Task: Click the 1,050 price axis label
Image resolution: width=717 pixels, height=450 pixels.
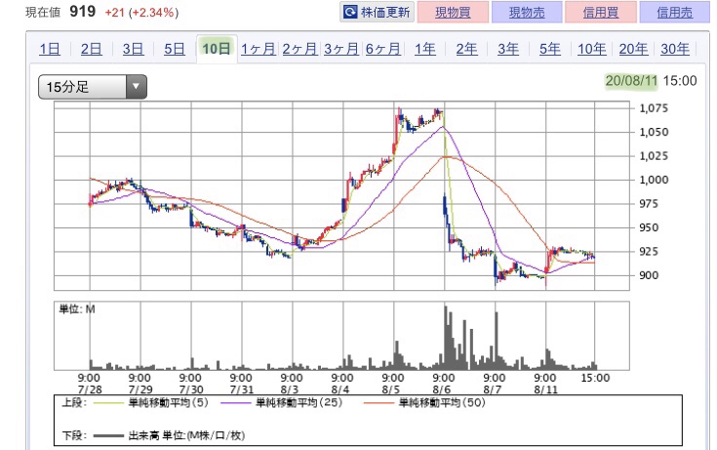Action: (x=654, y=133)
